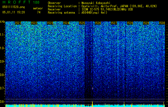The height and width of the screenshot is (107, 168).
Task: Select the 1530 time marker
Action: (162, 23)
